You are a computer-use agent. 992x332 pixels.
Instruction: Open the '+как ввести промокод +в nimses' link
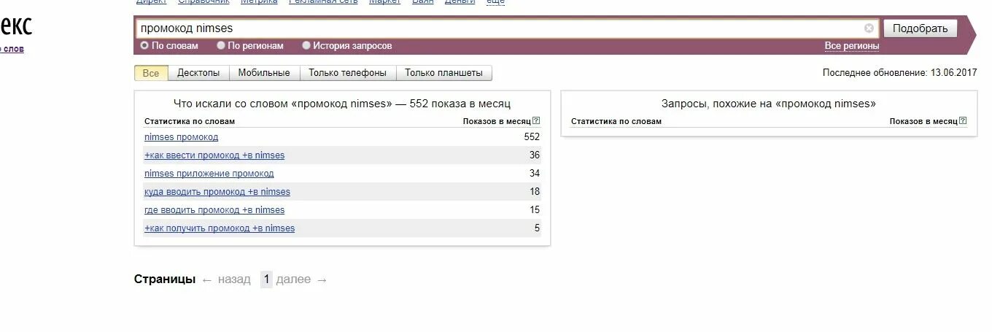coord(214,155)
